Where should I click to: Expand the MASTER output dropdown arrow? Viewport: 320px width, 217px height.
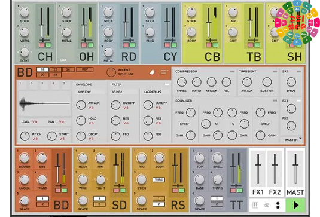coord(300,139)
